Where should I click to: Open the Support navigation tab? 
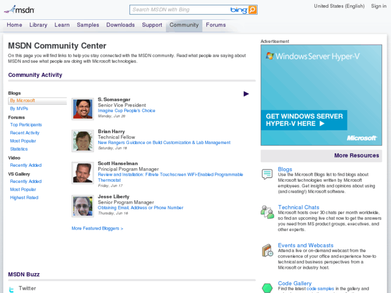coord(152,25)
